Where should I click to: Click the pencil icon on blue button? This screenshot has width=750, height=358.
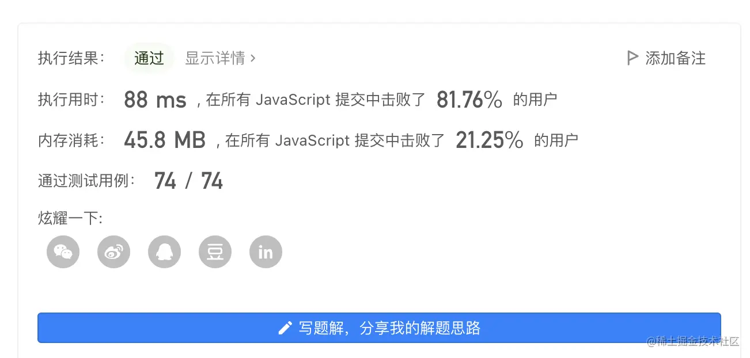[x=285, y=328]
